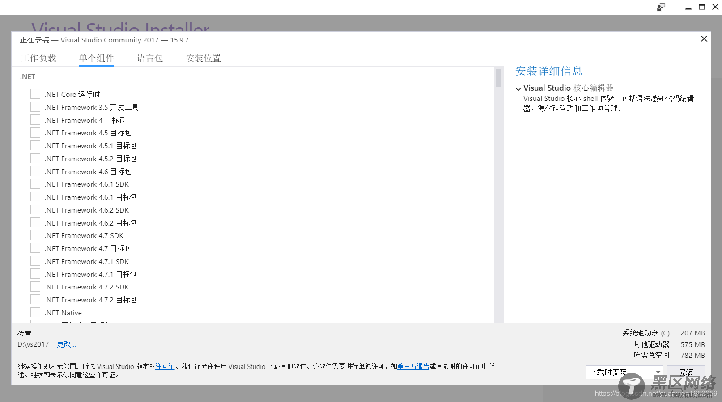Select .NET Framework 4.6.2 SDK checkbox

(x=35, y=209)
